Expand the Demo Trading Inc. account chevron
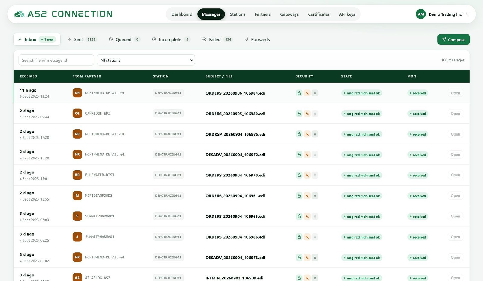 click(x=468, y=14)
